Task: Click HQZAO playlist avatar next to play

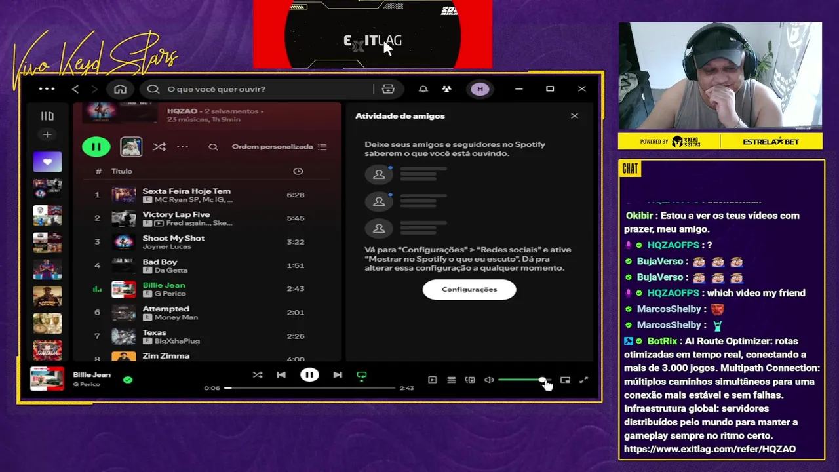Action: [131, 147]
